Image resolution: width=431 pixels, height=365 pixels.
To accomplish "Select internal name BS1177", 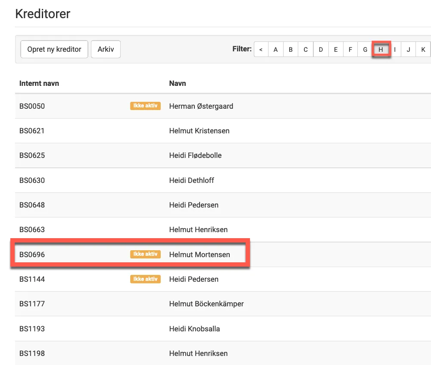I will coord(32,304).
